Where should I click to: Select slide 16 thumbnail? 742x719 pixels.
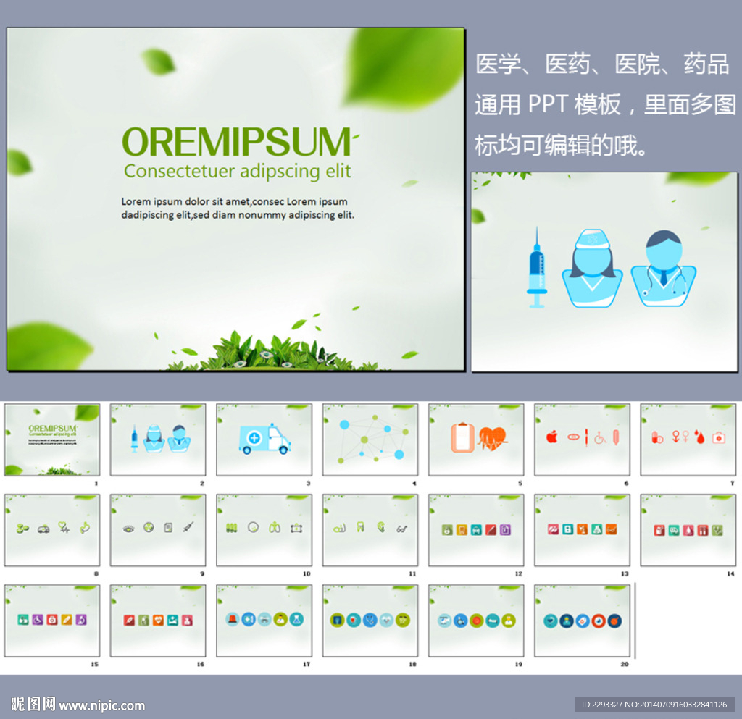158,621
